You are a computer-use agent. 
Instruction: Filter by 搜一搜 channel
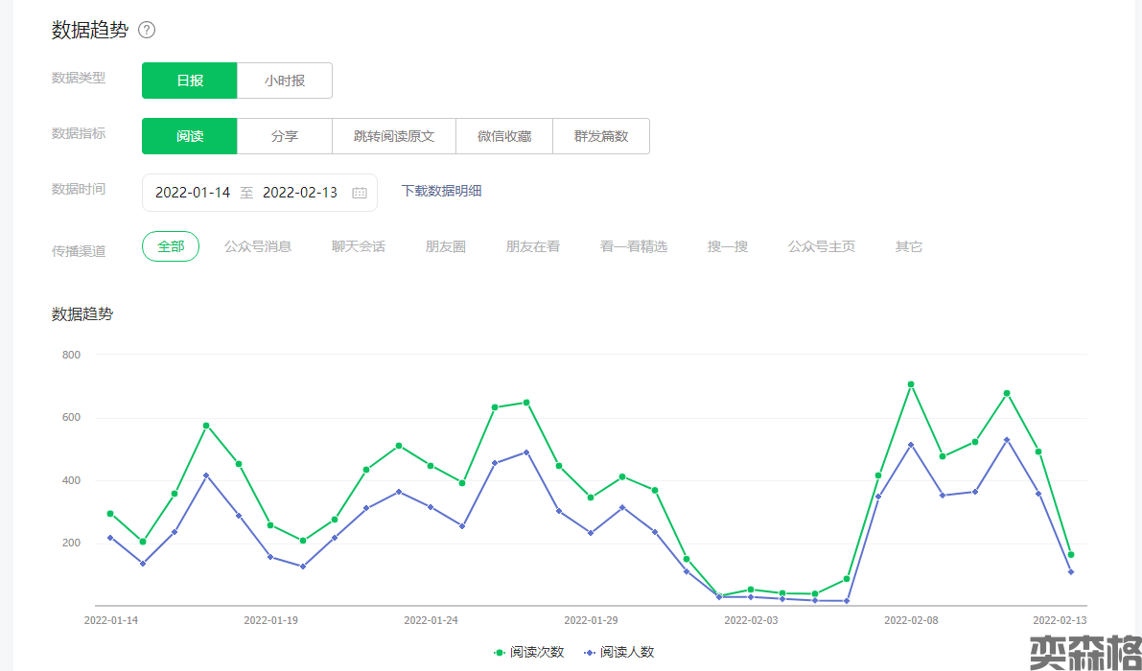pos(728,246)
